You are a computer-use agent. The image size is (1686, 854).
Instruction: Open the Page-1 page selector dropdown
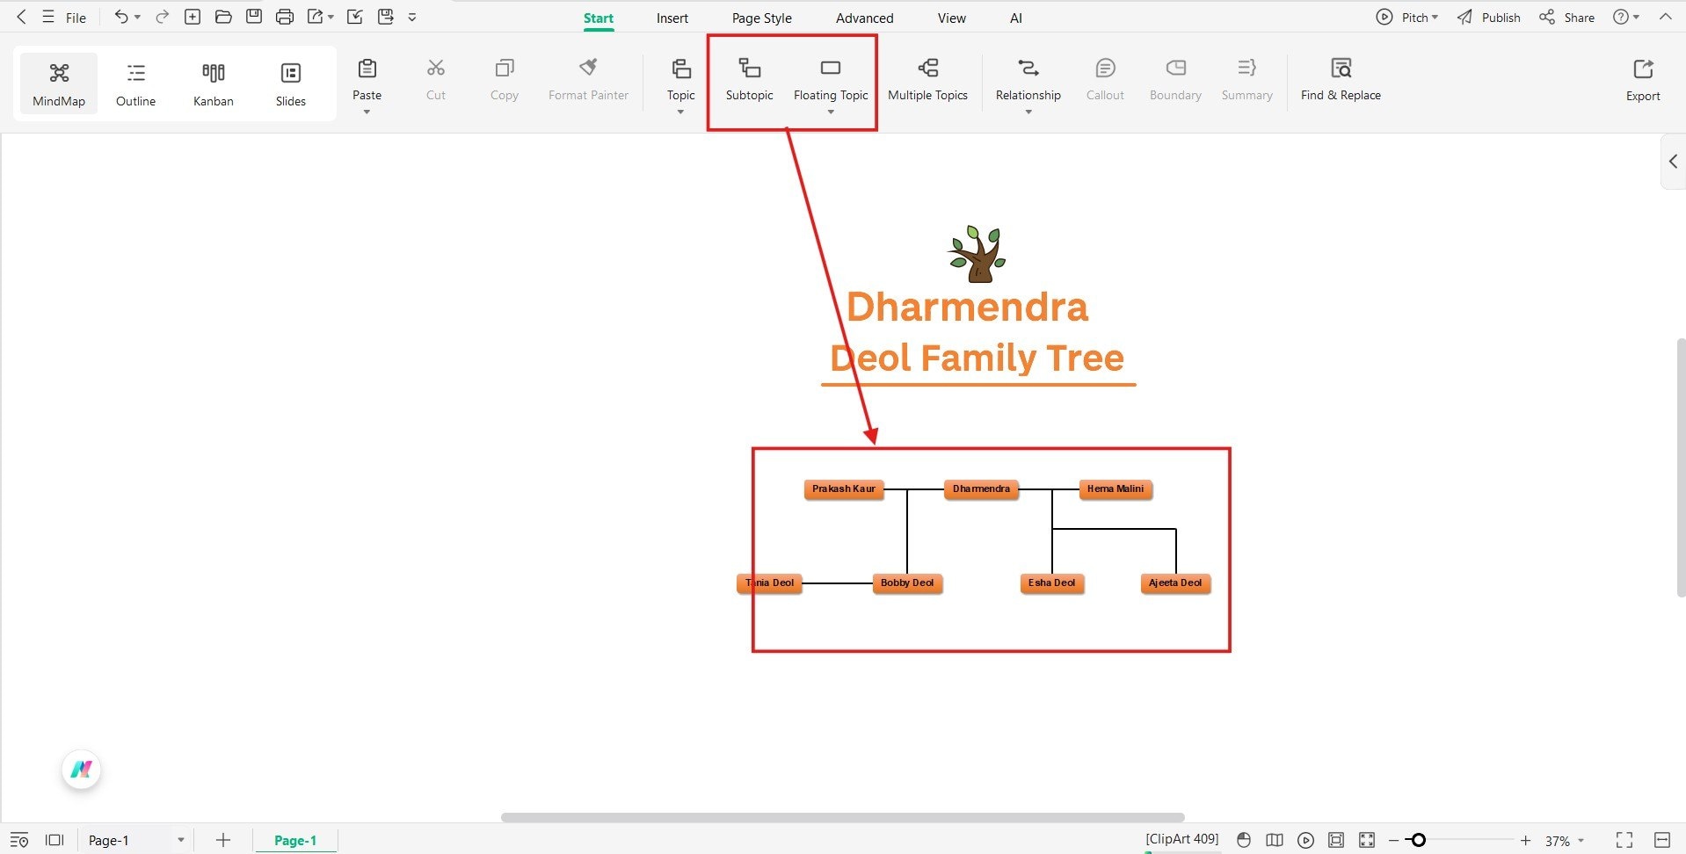[x=181, y=840]
